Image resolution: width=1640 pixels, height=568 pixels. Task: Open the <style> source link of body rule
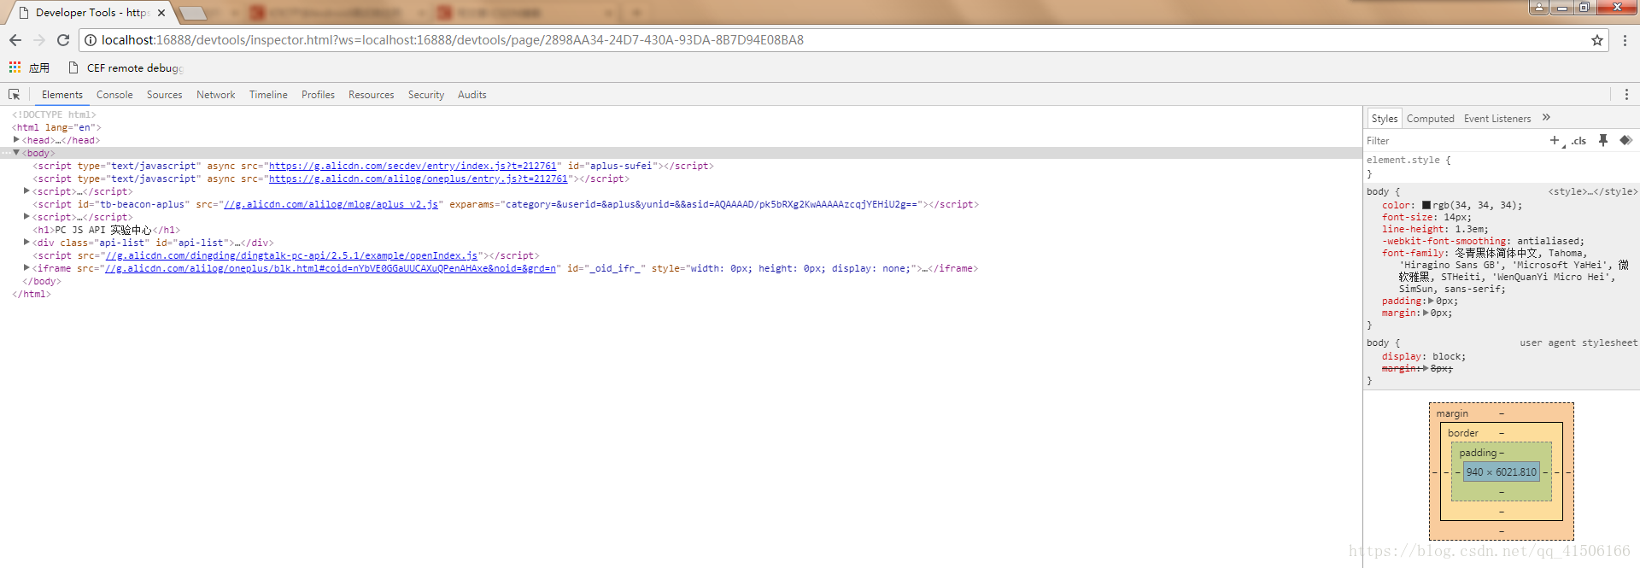[1592, 192]
